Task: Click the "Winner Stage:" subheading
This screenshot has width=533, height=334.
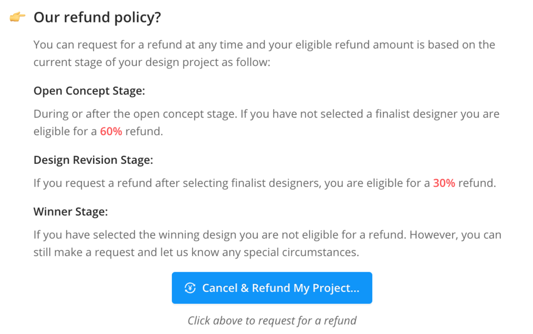Action: pyautogui.click(x=70, y=212)
